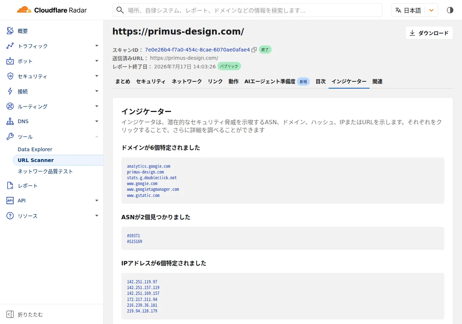Expand the 接続 sidebar section
The width and height of the screenshot is (462, 324).
point(97,91)
